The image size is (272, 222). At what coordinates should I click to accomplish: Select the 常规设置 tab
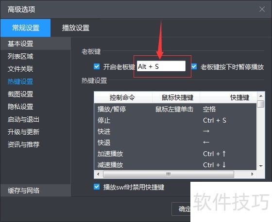pos(26,28)
